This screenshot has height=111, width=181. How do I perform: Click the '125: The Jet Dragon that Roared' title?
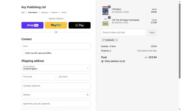point(126,20)
